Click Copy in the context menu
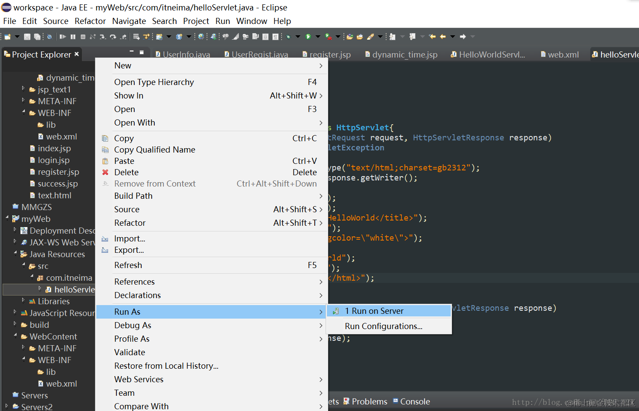 (x=212, y=138)
